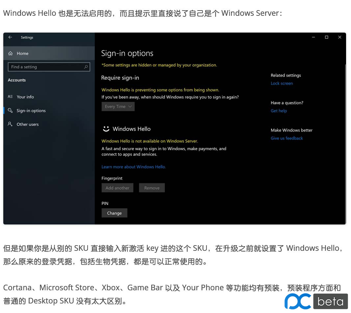Image resolution: width=351 pixels, height=313 pixels.
Task: Open Other users page
Action: coord(49,124)
